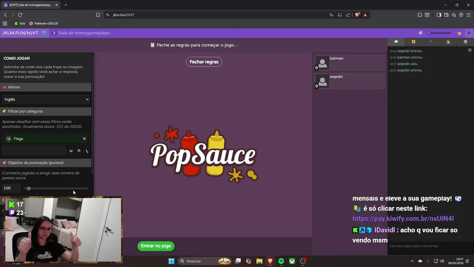The height and width of the screenshot is (267, 474).
Task: Click the Entrar no jogo button
Action: 156,246
